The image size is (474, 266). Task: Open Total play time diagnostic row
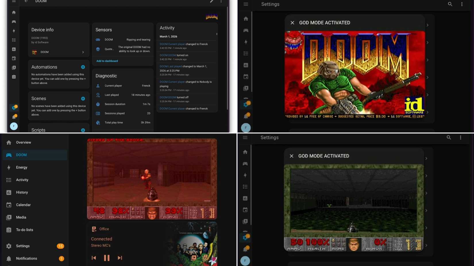(x=123, y=123)
